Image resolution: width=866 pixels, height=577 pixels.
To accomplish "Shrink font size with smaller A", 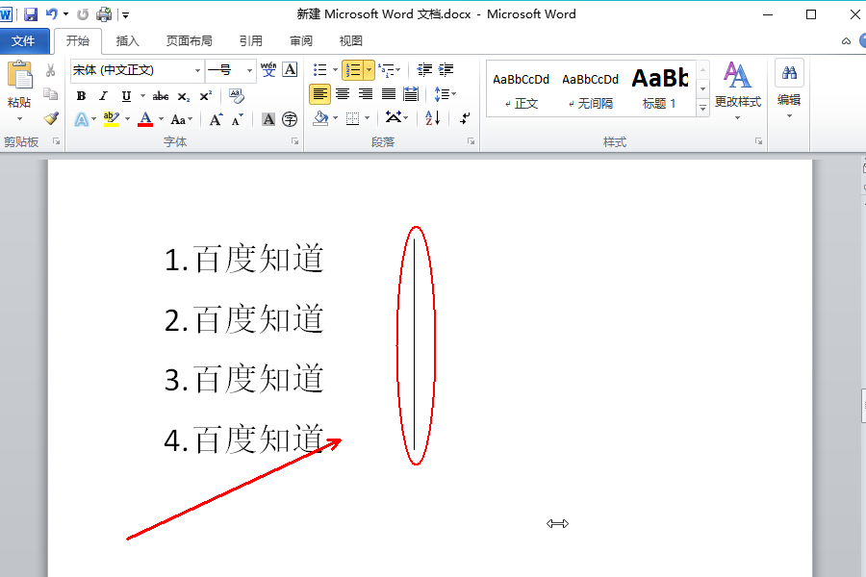I will tap(237, 119).
